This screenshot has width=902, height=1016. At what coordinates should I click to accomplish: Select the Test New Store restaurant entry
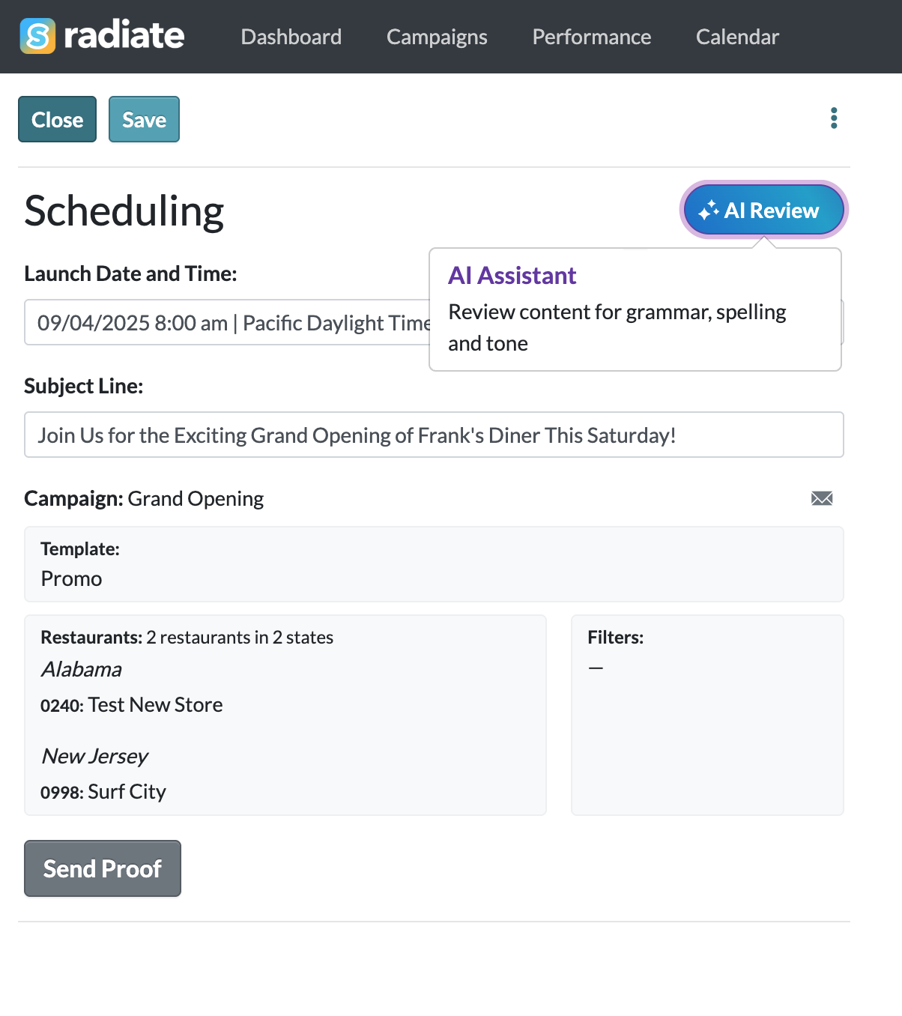[x=132, y=705]
